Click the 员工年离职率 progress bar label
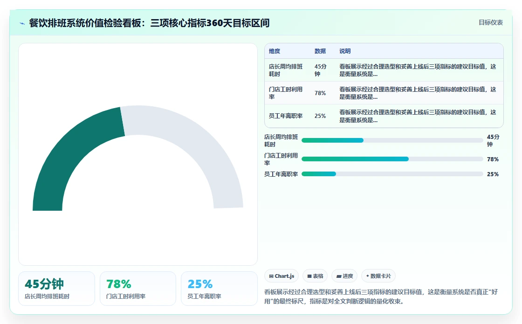 pos(281,174)
